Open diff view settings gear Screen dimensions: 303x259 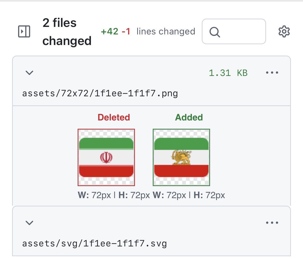point(284,32)
